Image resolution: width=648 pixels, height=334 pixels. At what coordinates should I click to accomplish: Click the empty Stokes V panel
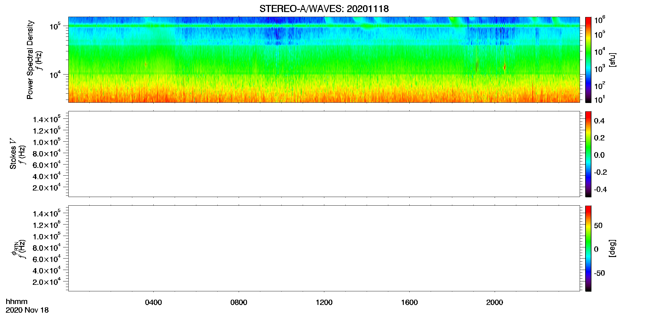[324, 154]
